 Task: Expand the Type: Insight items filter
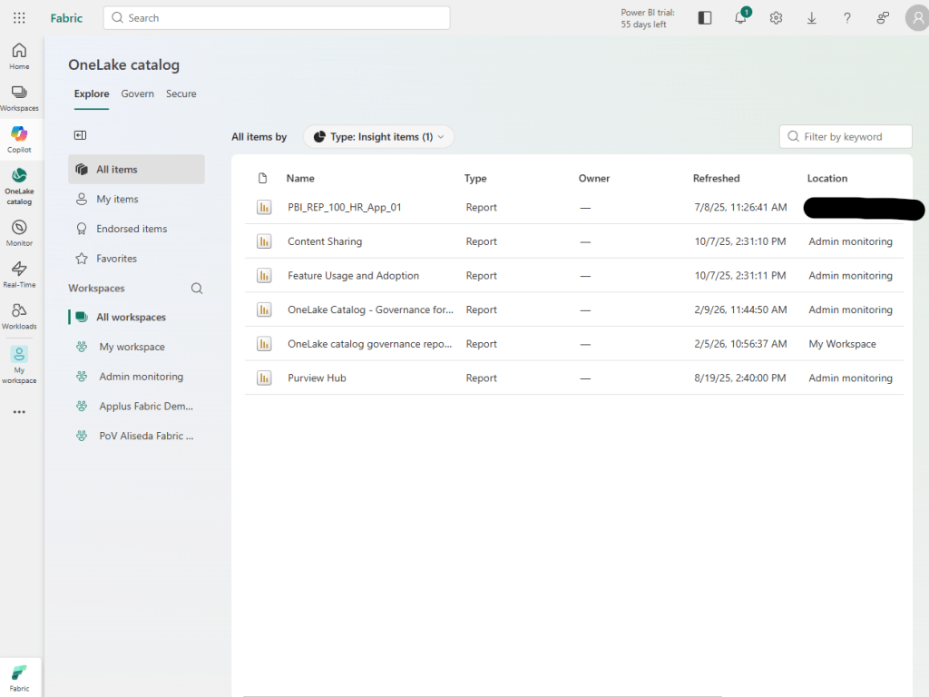point(378,137)
